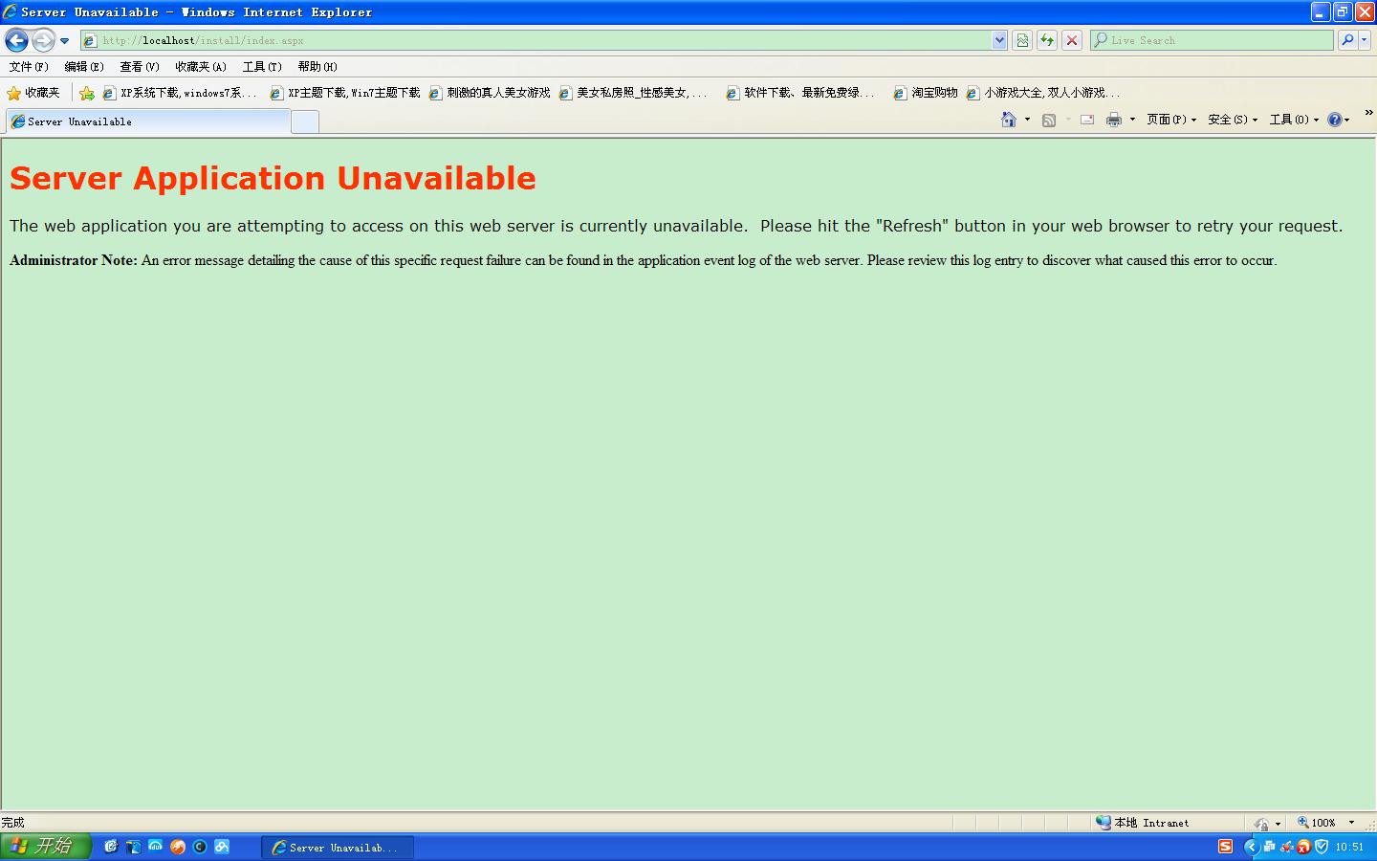Screen dimensions: 1377x861
Task: Click the Add to Favorites star icon
Action: coord(87,93)
